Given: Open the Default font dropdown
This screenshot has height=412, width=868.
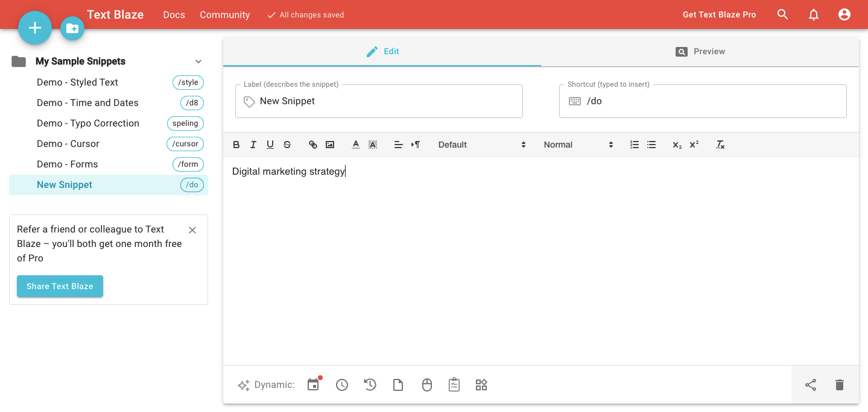Looking at the screenshot, I should coord(481,145).
